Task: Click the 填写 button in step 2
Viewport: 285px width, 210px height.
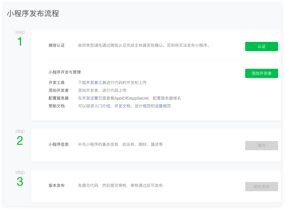Action: [261, 146]
